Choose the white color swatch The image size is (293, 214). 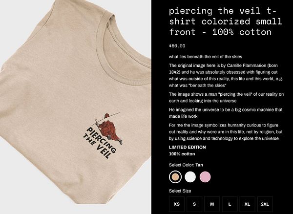tap(190, 177)
